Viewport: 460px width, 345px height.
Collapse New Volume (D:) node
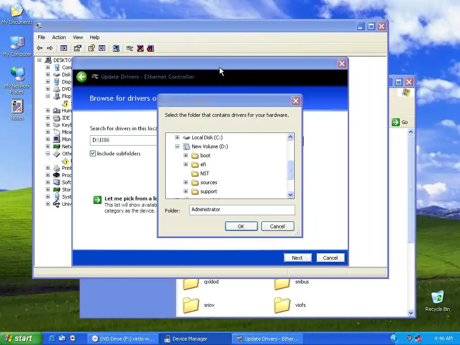177,146
